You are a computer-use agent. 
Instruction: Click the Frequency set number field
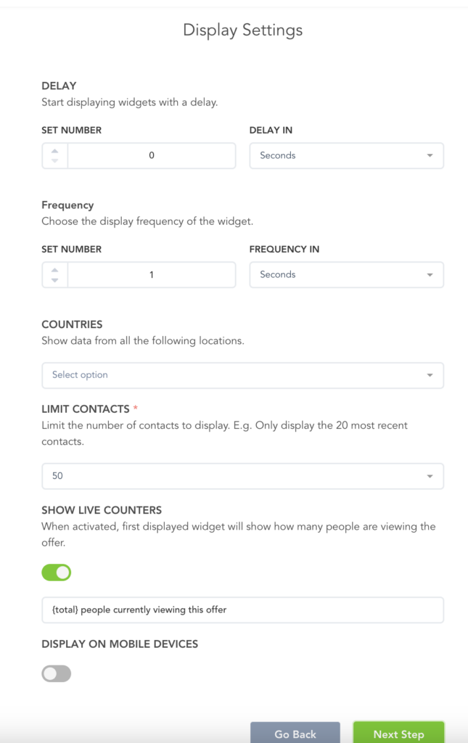tap(152, 275)
